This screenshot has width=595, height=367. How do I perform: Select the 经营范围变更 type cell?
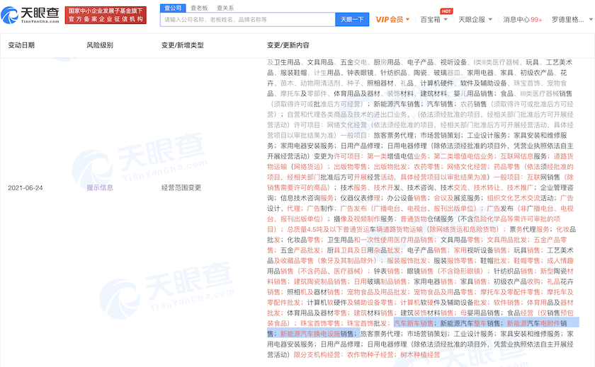(x=181, y=187)
